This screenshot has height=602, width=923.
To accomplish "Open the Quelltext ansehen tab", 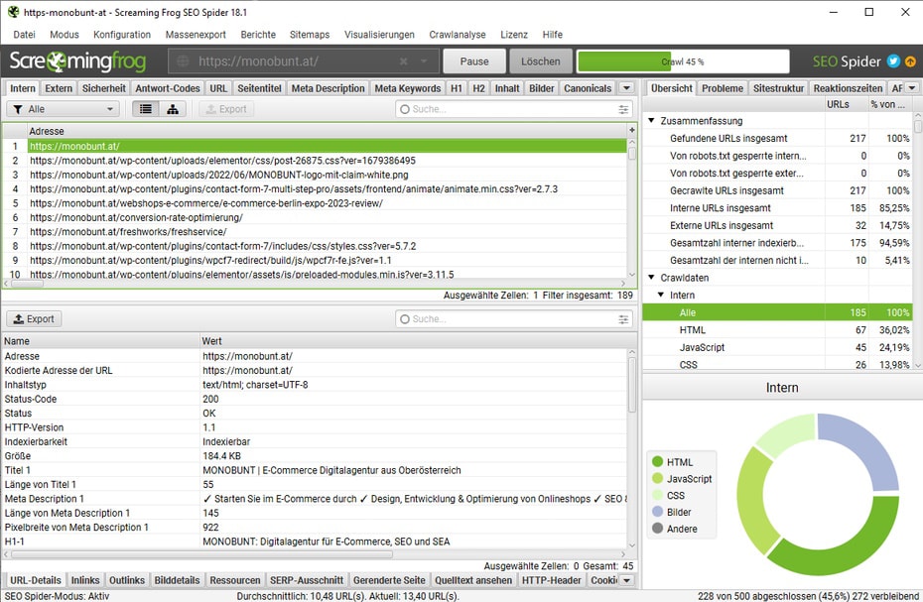I will click(x=473, y=580).
